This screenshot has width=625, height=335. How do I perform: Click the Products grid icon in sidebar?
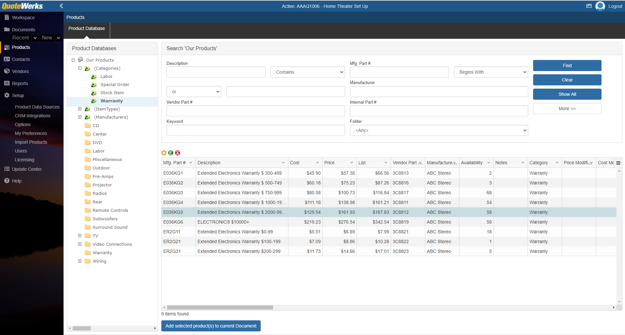click(7, 47)
